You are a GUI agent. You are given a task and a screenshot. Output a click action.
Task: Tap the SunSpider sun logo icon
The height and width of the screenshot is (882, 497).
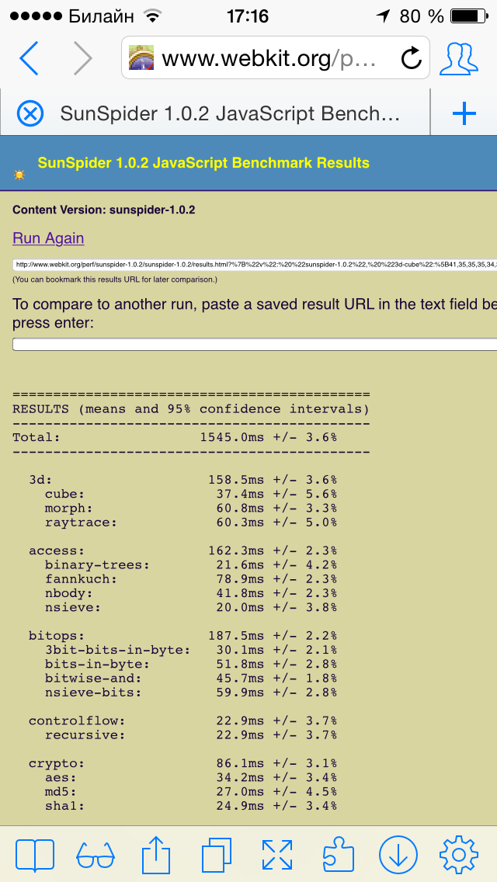pyautogui.click(x=19, y=175)
